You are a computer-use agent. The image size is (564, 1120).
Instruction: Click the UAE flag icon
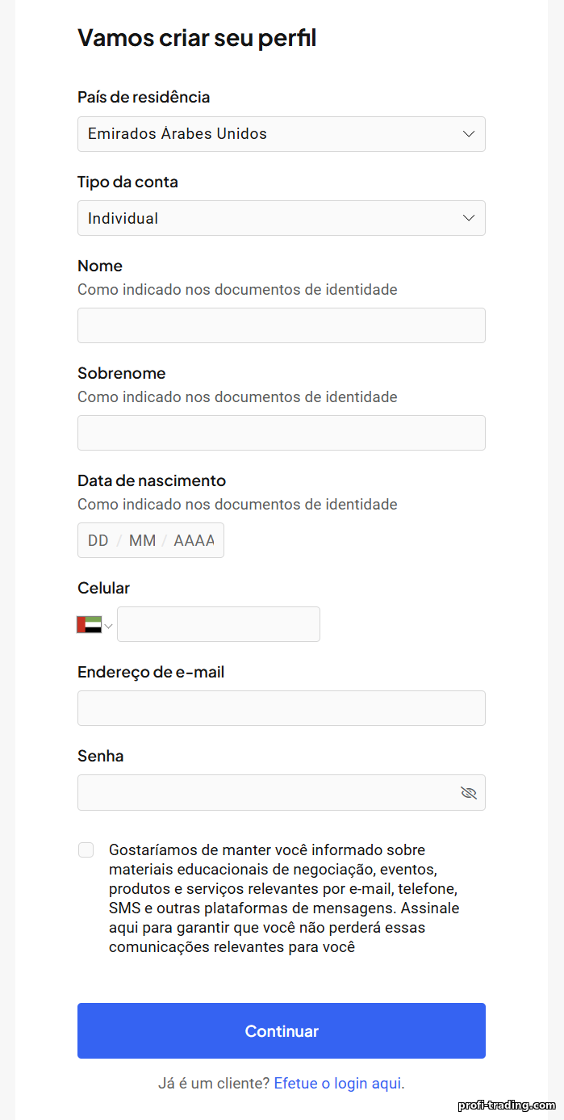[89, 624]
